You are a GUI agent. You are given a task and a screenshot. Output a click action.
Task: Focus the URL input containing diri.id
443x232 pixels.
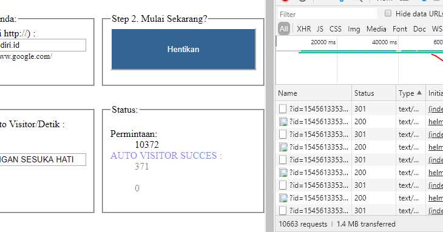(42, 45)
